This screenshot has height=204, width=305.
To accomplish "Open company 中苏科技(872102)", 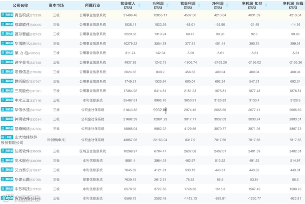I will 28,189.
